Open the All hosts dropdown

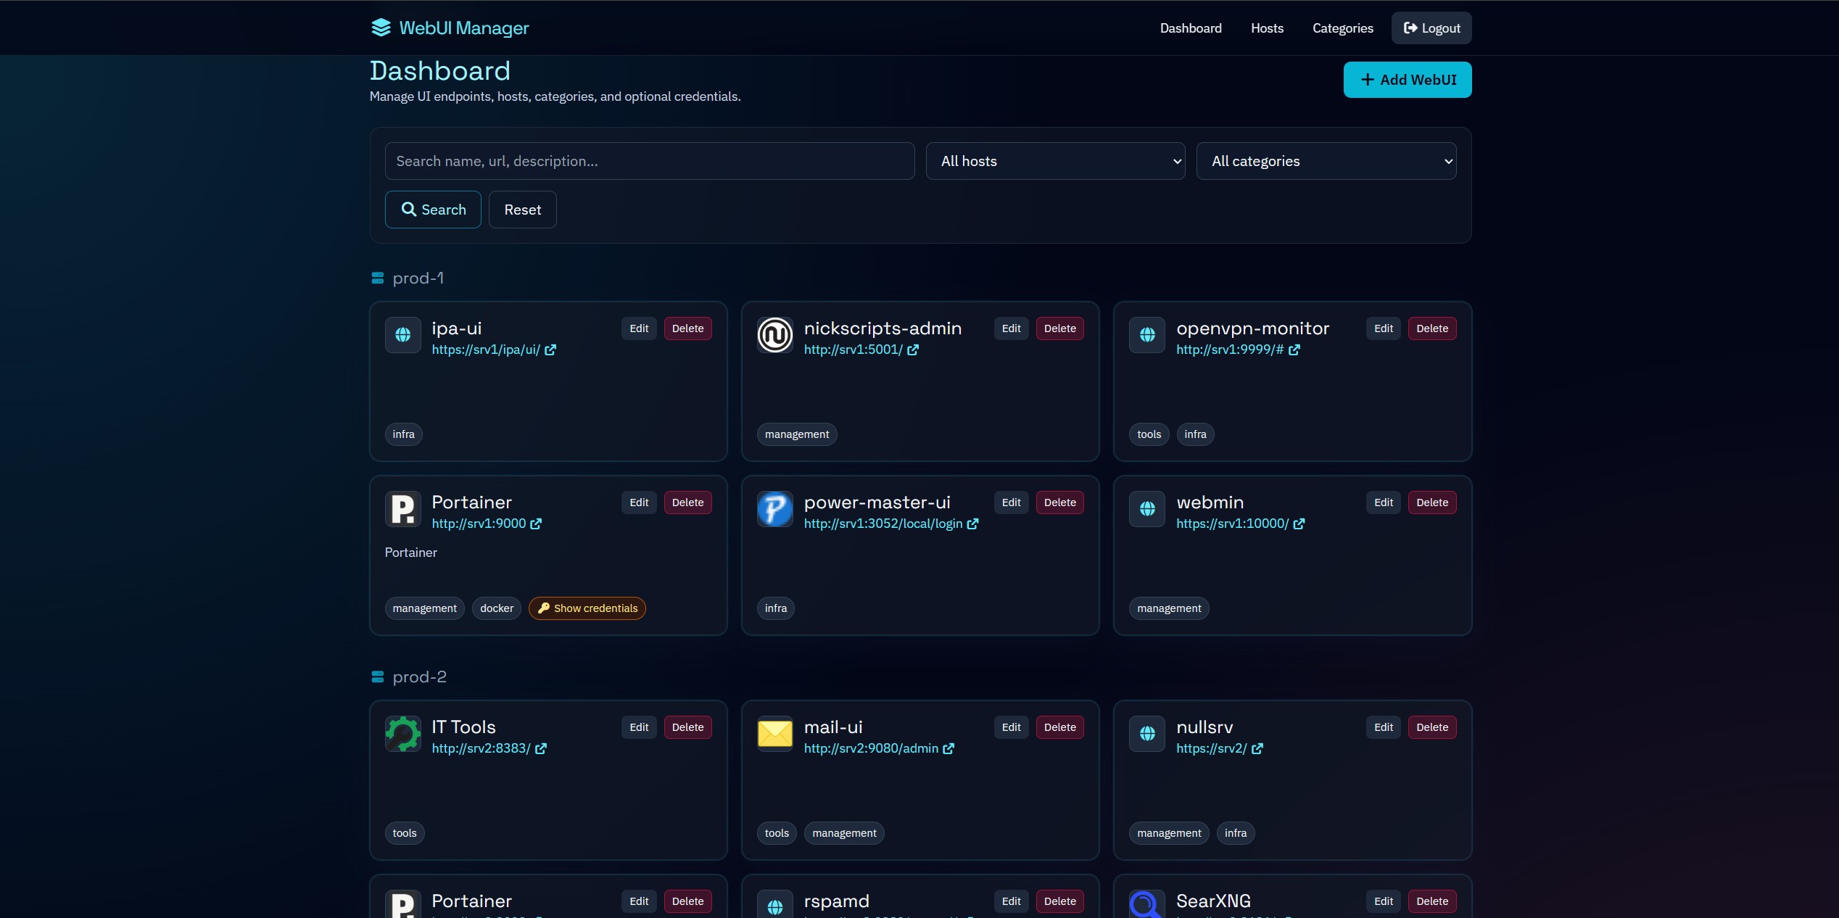1055,161
